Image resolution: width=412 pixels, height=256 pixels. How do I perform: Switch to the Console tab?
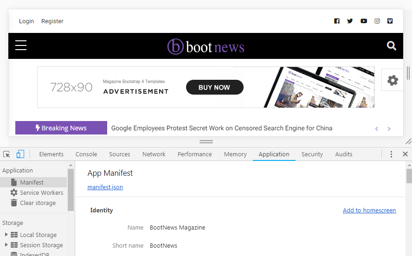[86, 154]
